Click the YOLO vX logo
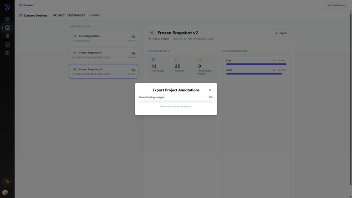The image size is (352, 198). (7, 7)
